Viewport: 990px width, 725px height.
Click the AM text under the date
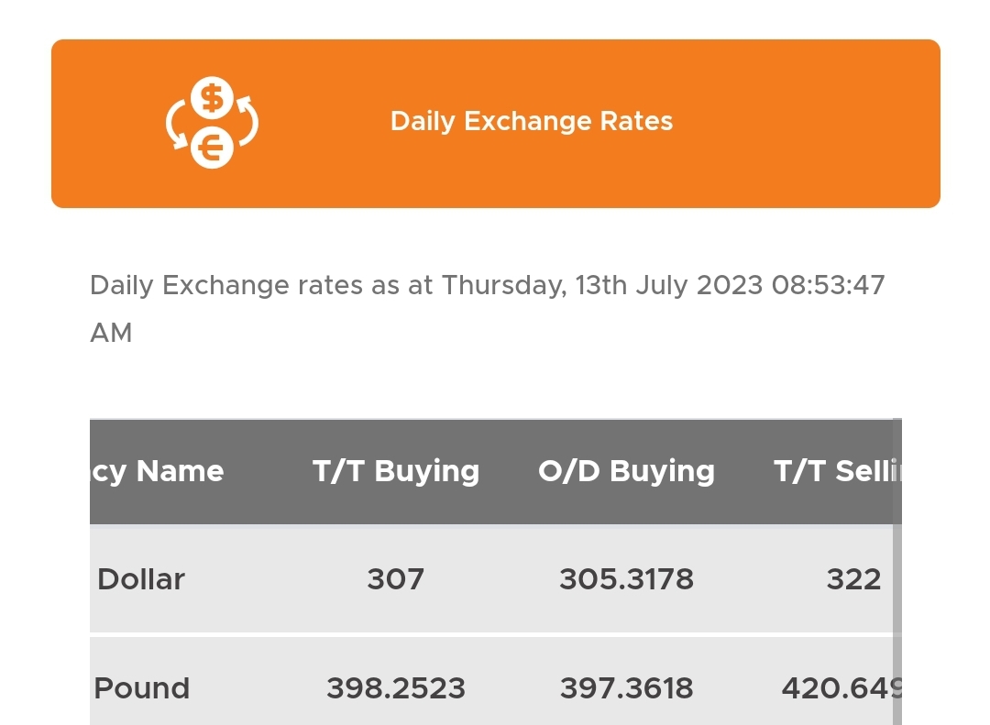pyautogui.click(x=111, y=333)
